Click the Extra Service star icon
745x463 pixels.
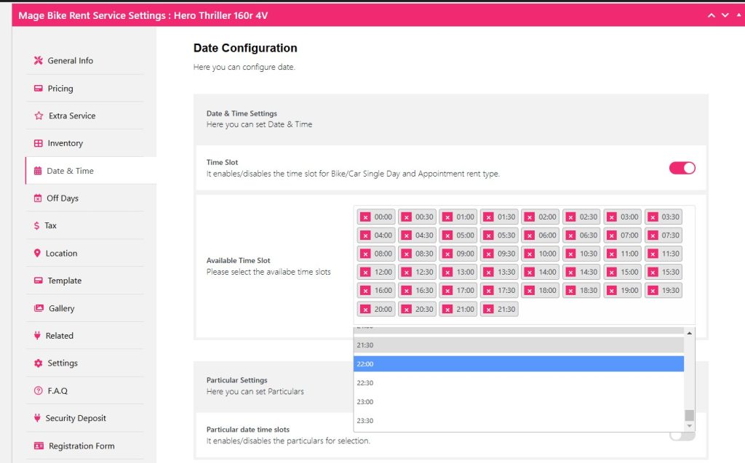[39, 116]
